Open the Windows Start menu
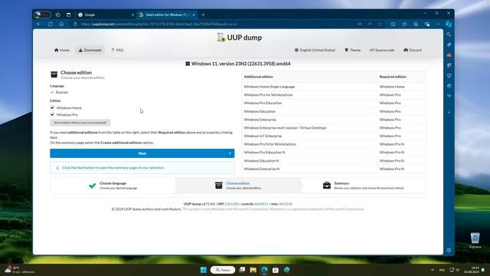This screenshot has width=490, height=276. tap(204, 270)
